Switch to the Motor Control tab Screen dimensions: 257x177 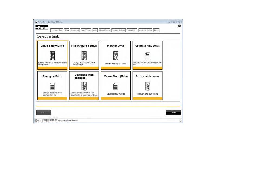pos(105,30)
